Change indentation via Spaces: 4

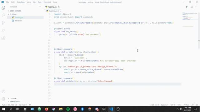point(165,105)
